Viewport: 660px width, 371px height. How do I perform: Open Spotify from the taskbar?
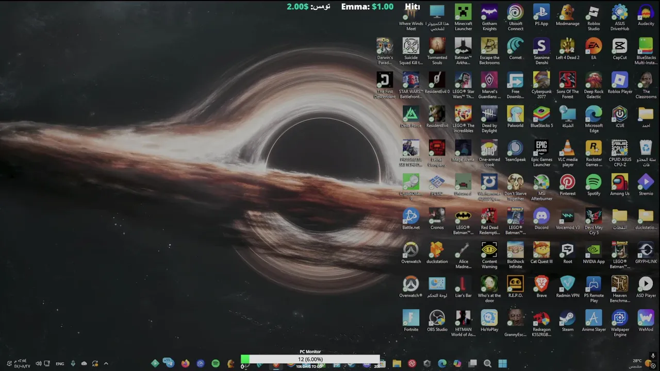[216, 363]
